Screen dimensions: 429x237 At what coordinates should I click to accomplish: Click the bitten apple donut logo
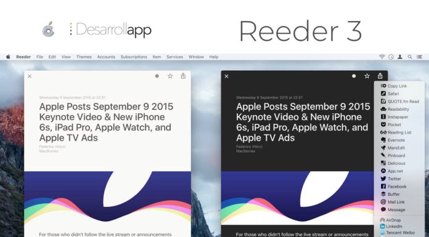pyautogui.click(x=49, y=29)
